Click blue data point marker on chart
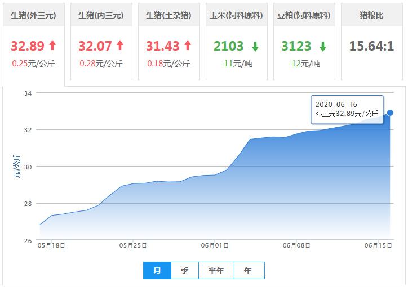Image resolution: width=408 pixels, height=287 pixels. click(390, 113)
